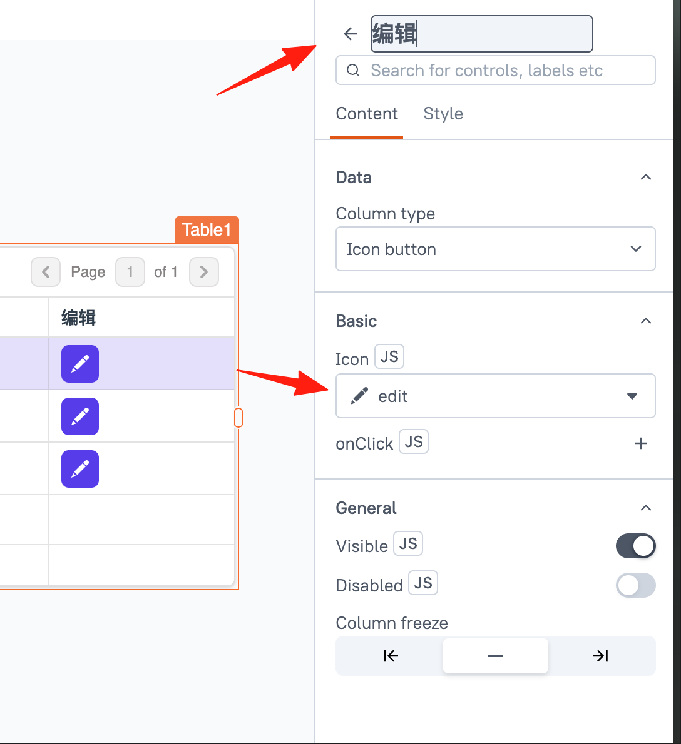The height and width of the screenshot is (744, 681).
Task: Select no column freeze option
Action: 495,656
